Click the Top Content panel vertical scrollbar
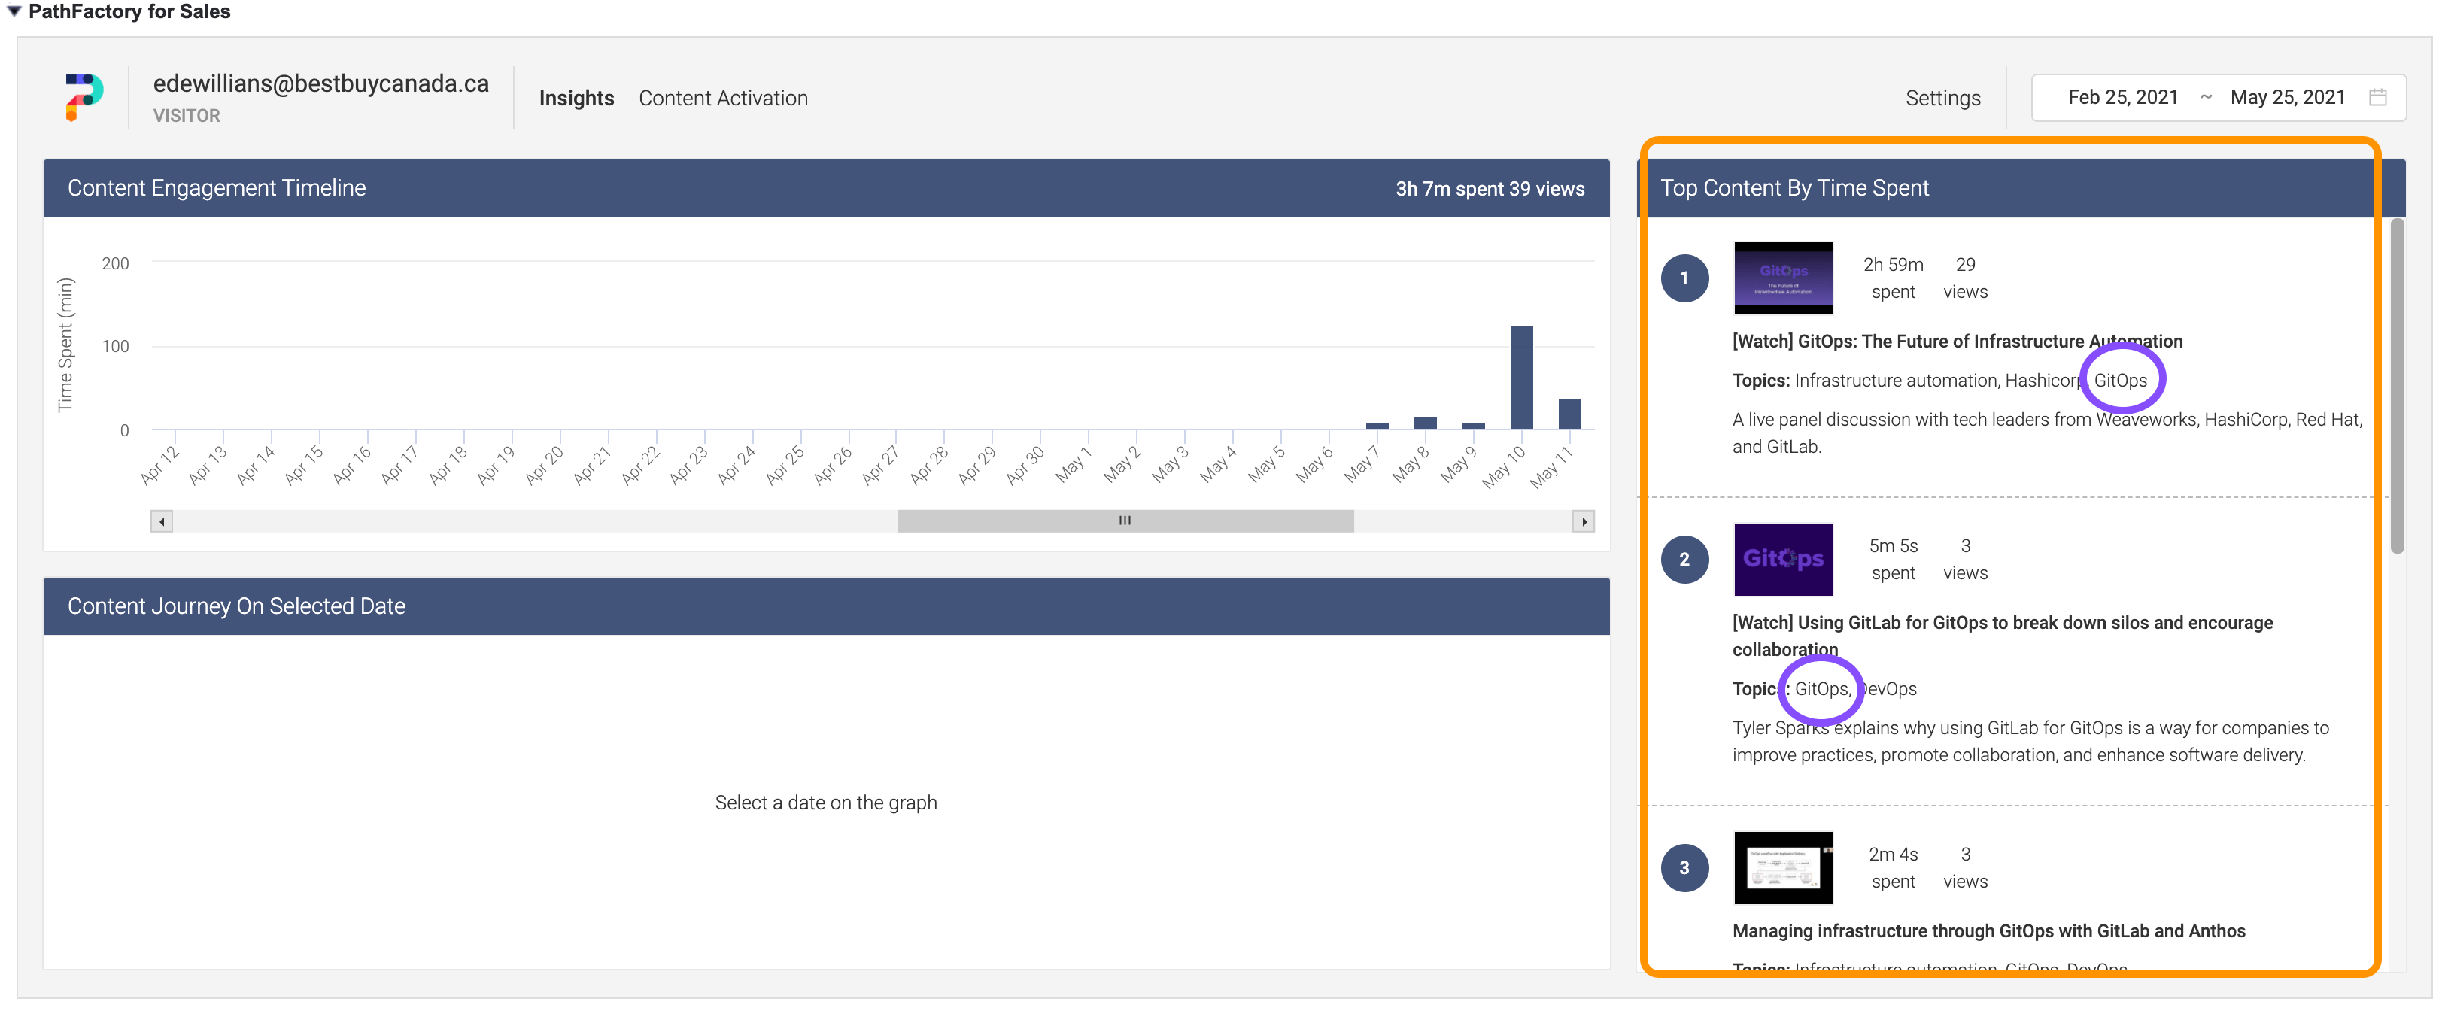 2397,386
